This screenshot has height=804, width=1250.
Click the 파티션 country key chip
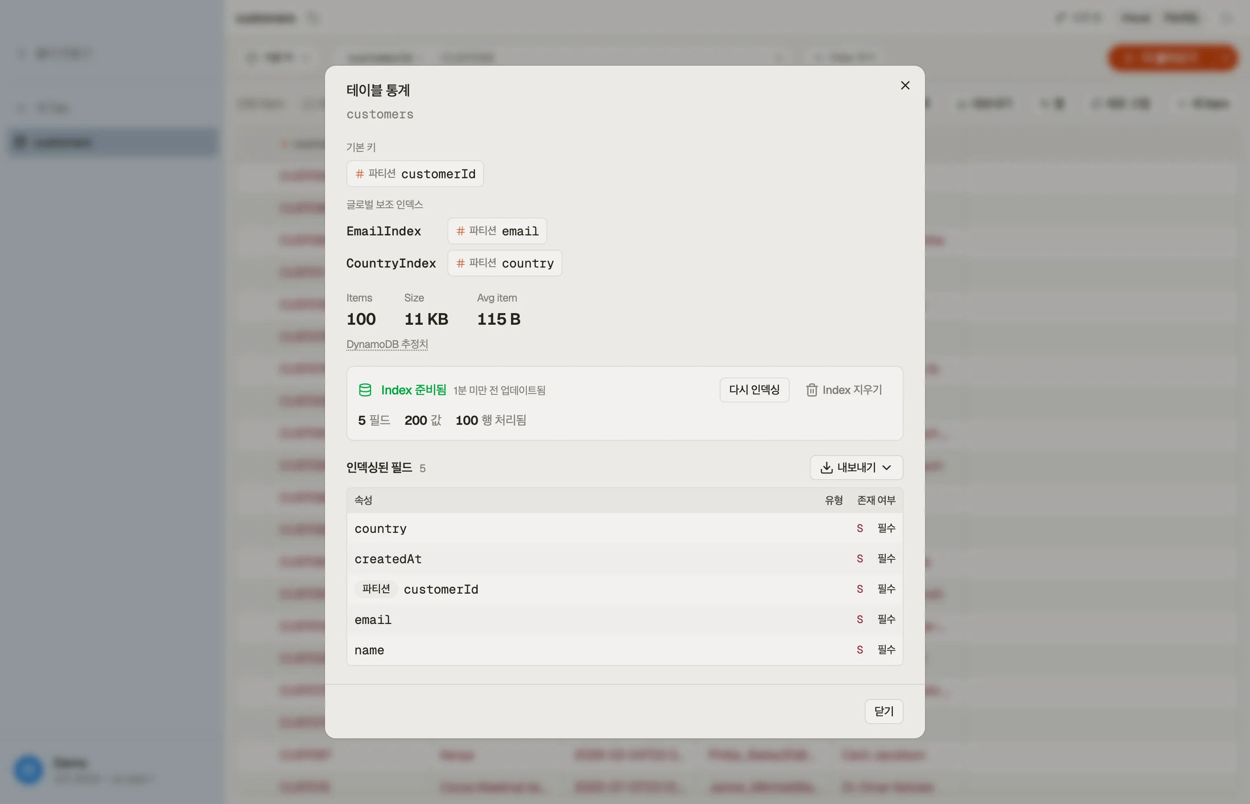click(504, 263)
